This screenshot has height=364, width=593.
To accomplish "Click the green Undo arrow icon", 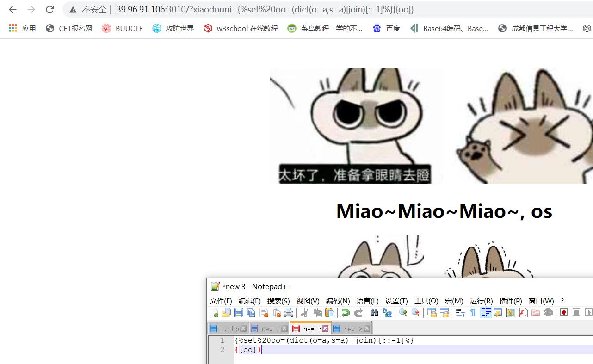I will click(346, 313).
